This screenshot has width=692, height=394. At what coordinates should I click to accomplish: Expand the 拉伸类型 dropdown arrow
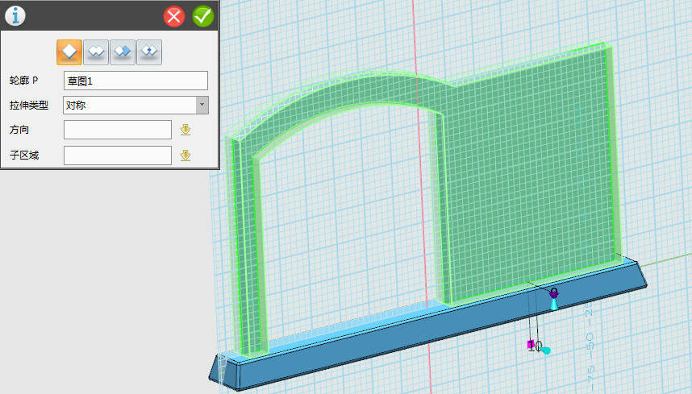[x=202, y=105]
